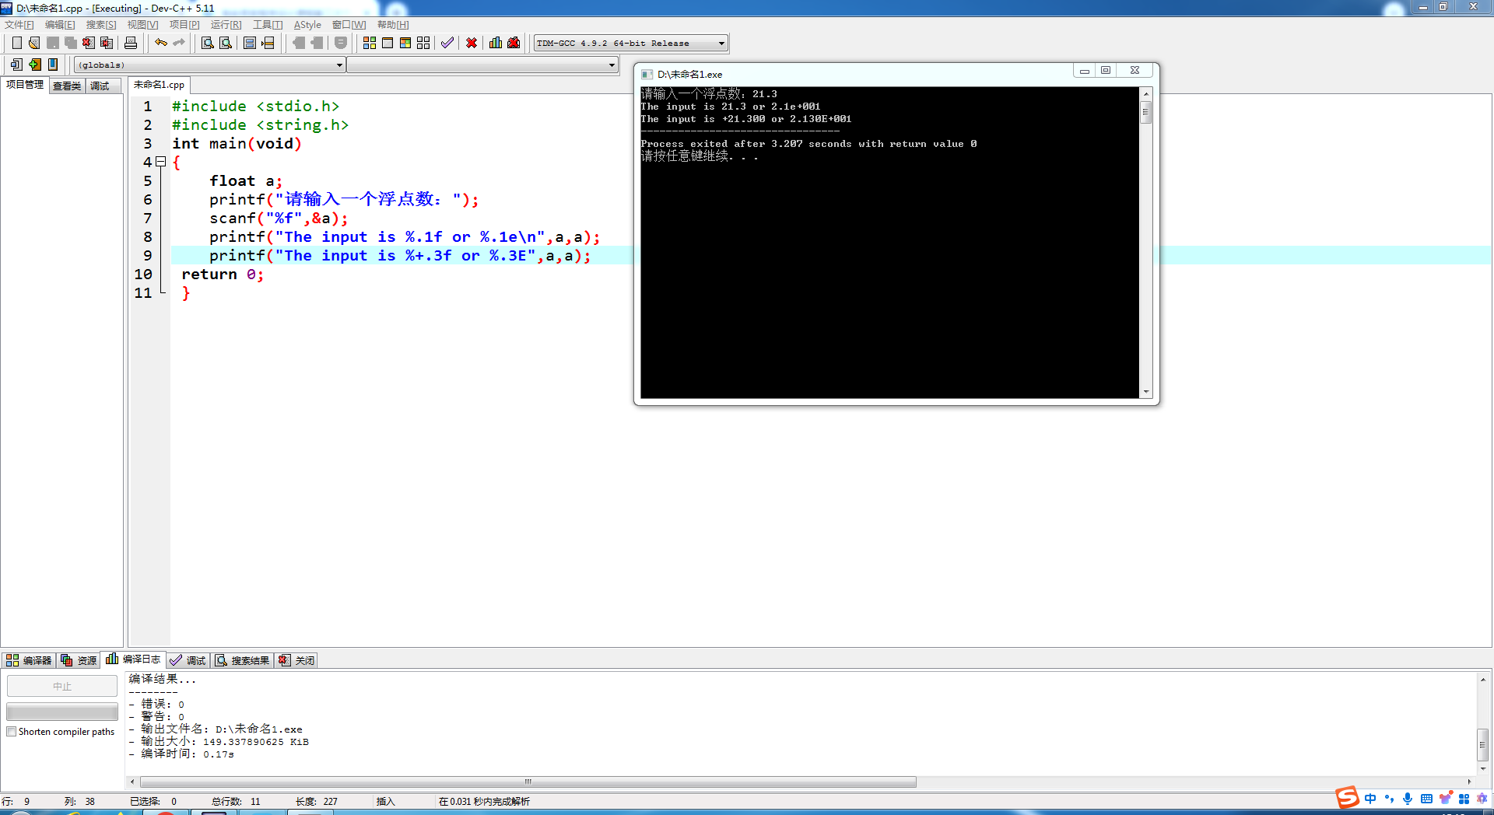Click the Open file toolbar icon
The height and width of the screenshot is (815, 1494).
[x=34, y=43]
